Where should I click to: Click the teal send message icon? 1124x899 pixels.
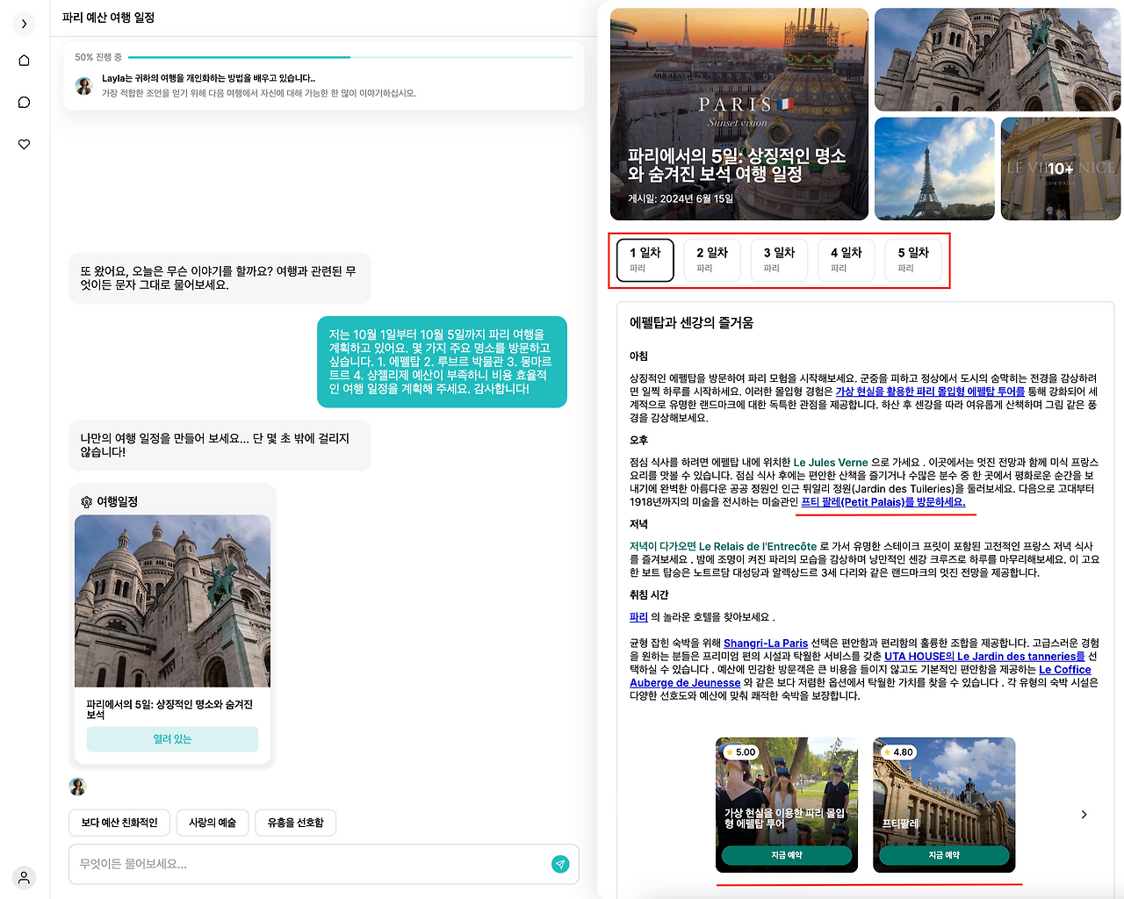pyautogui.click(x=560, y=864)
